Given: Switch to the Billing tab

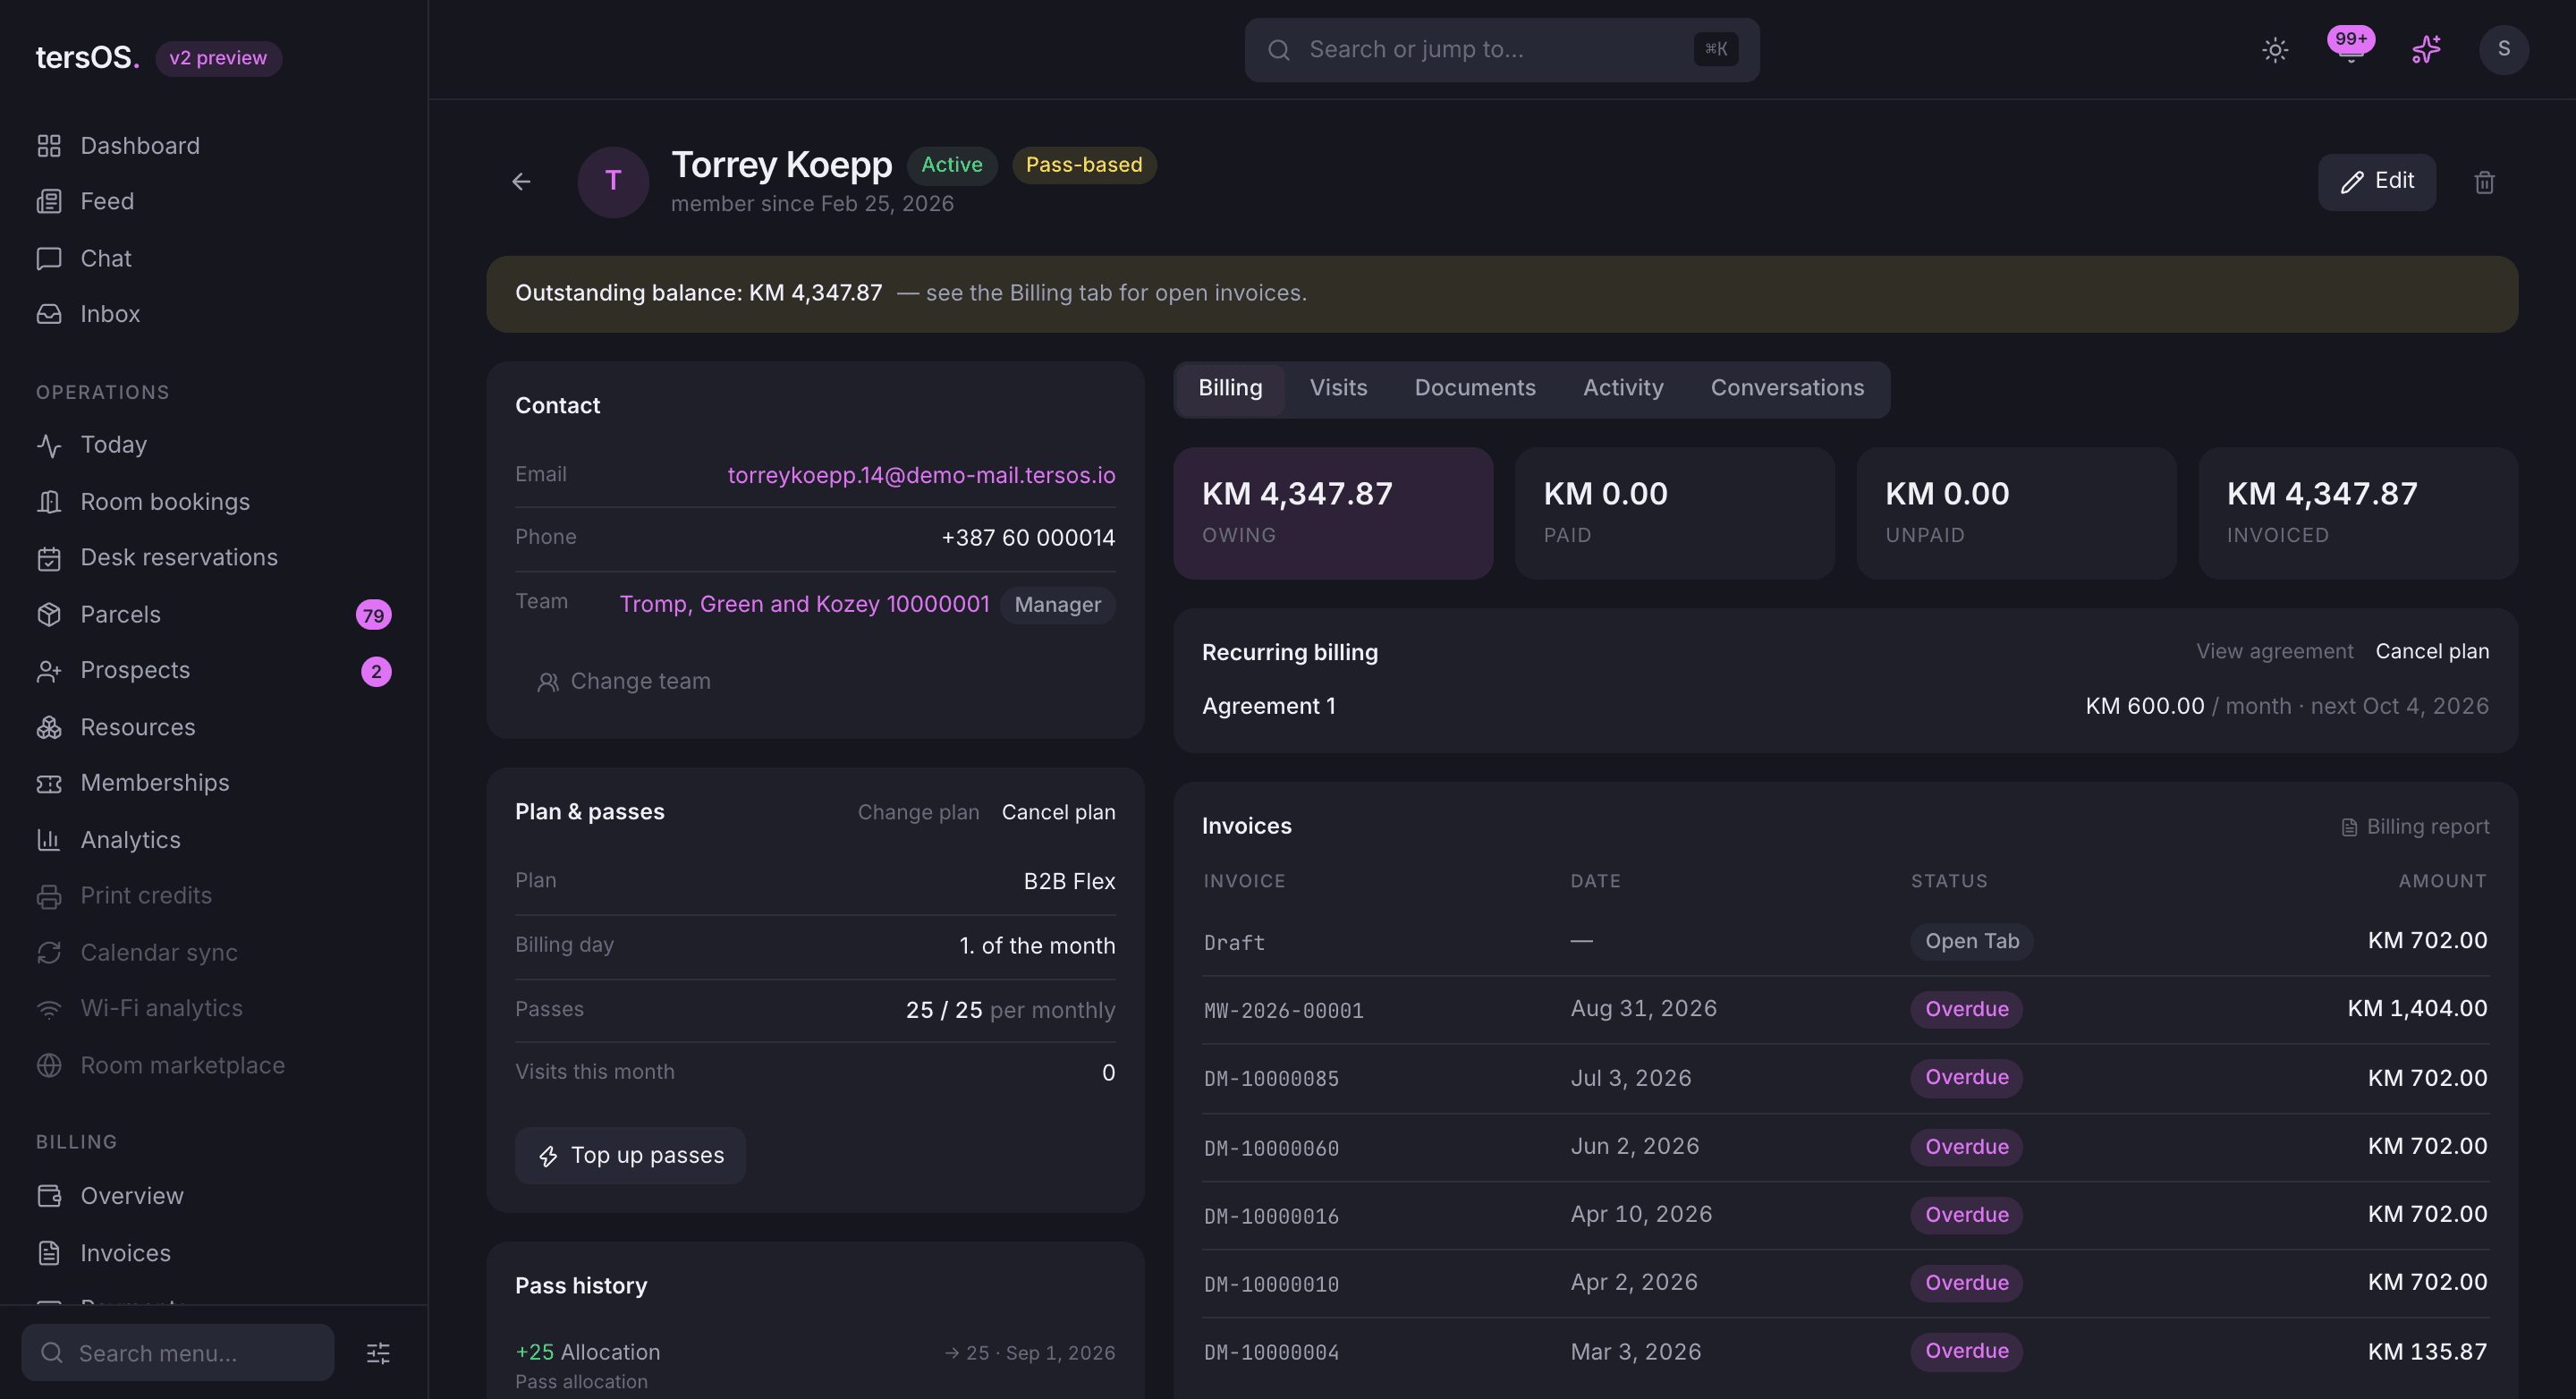Looking at the screenshot, I should tap(1230, 389).
